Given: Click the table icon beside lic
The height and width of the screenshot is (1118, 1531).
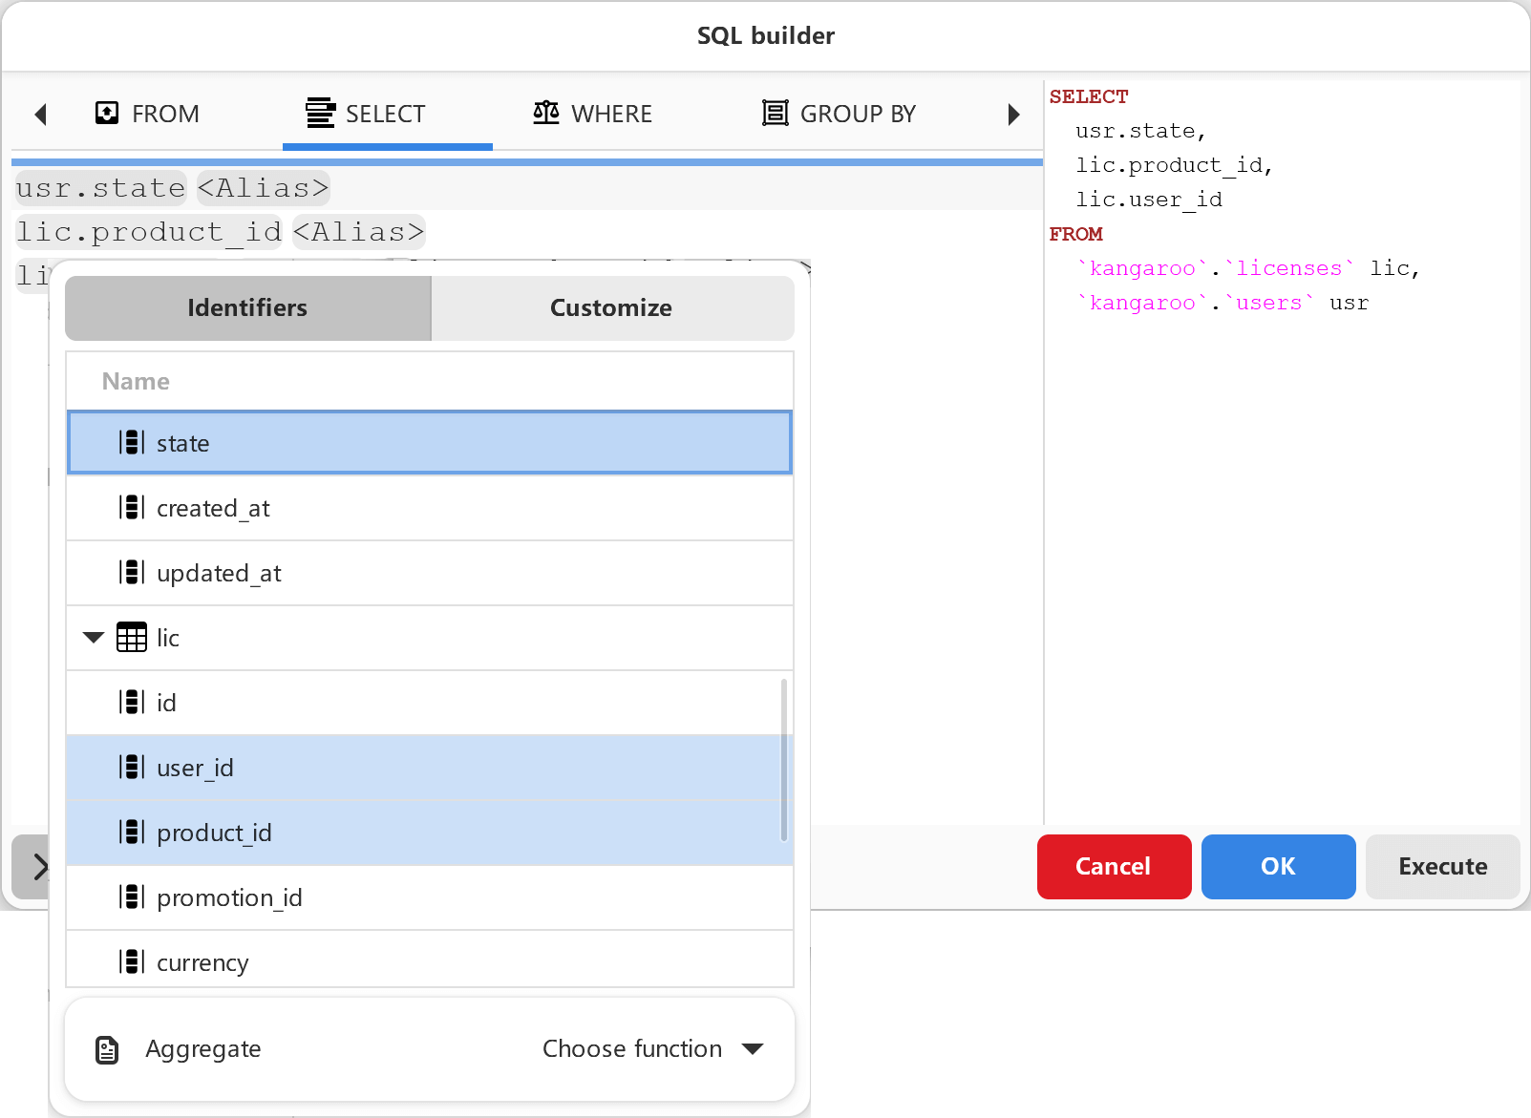Looking at the screenshot, I should pyautogui.click(x=129, y=638).
